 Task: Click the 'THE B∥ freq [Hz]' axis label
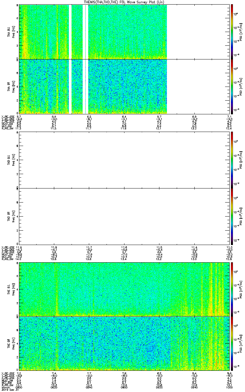[x=11, y=344]
